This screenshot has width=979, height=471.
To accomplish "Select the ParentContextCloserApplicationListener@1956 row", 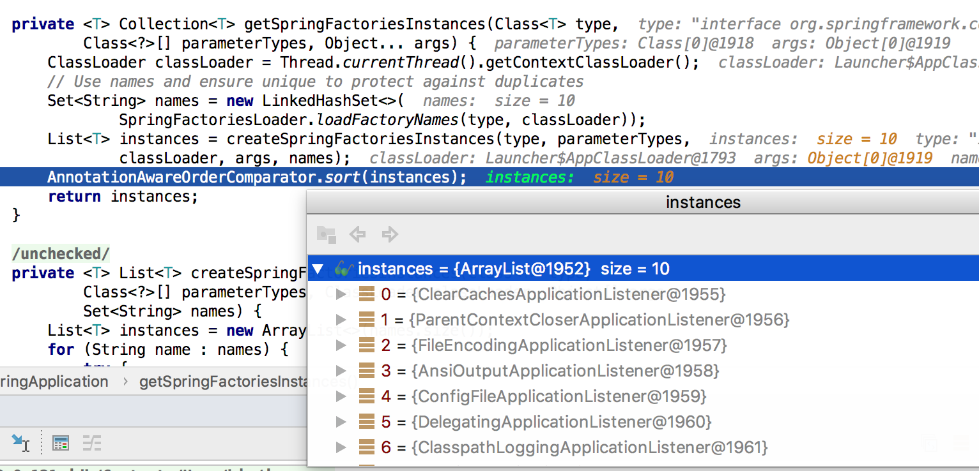I will point(644,320).
